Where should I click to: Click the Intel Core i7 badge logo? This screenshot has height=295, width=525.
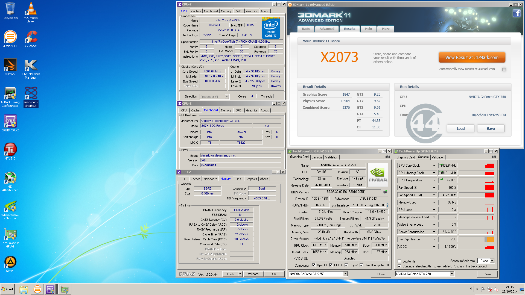tap(271, 28)
